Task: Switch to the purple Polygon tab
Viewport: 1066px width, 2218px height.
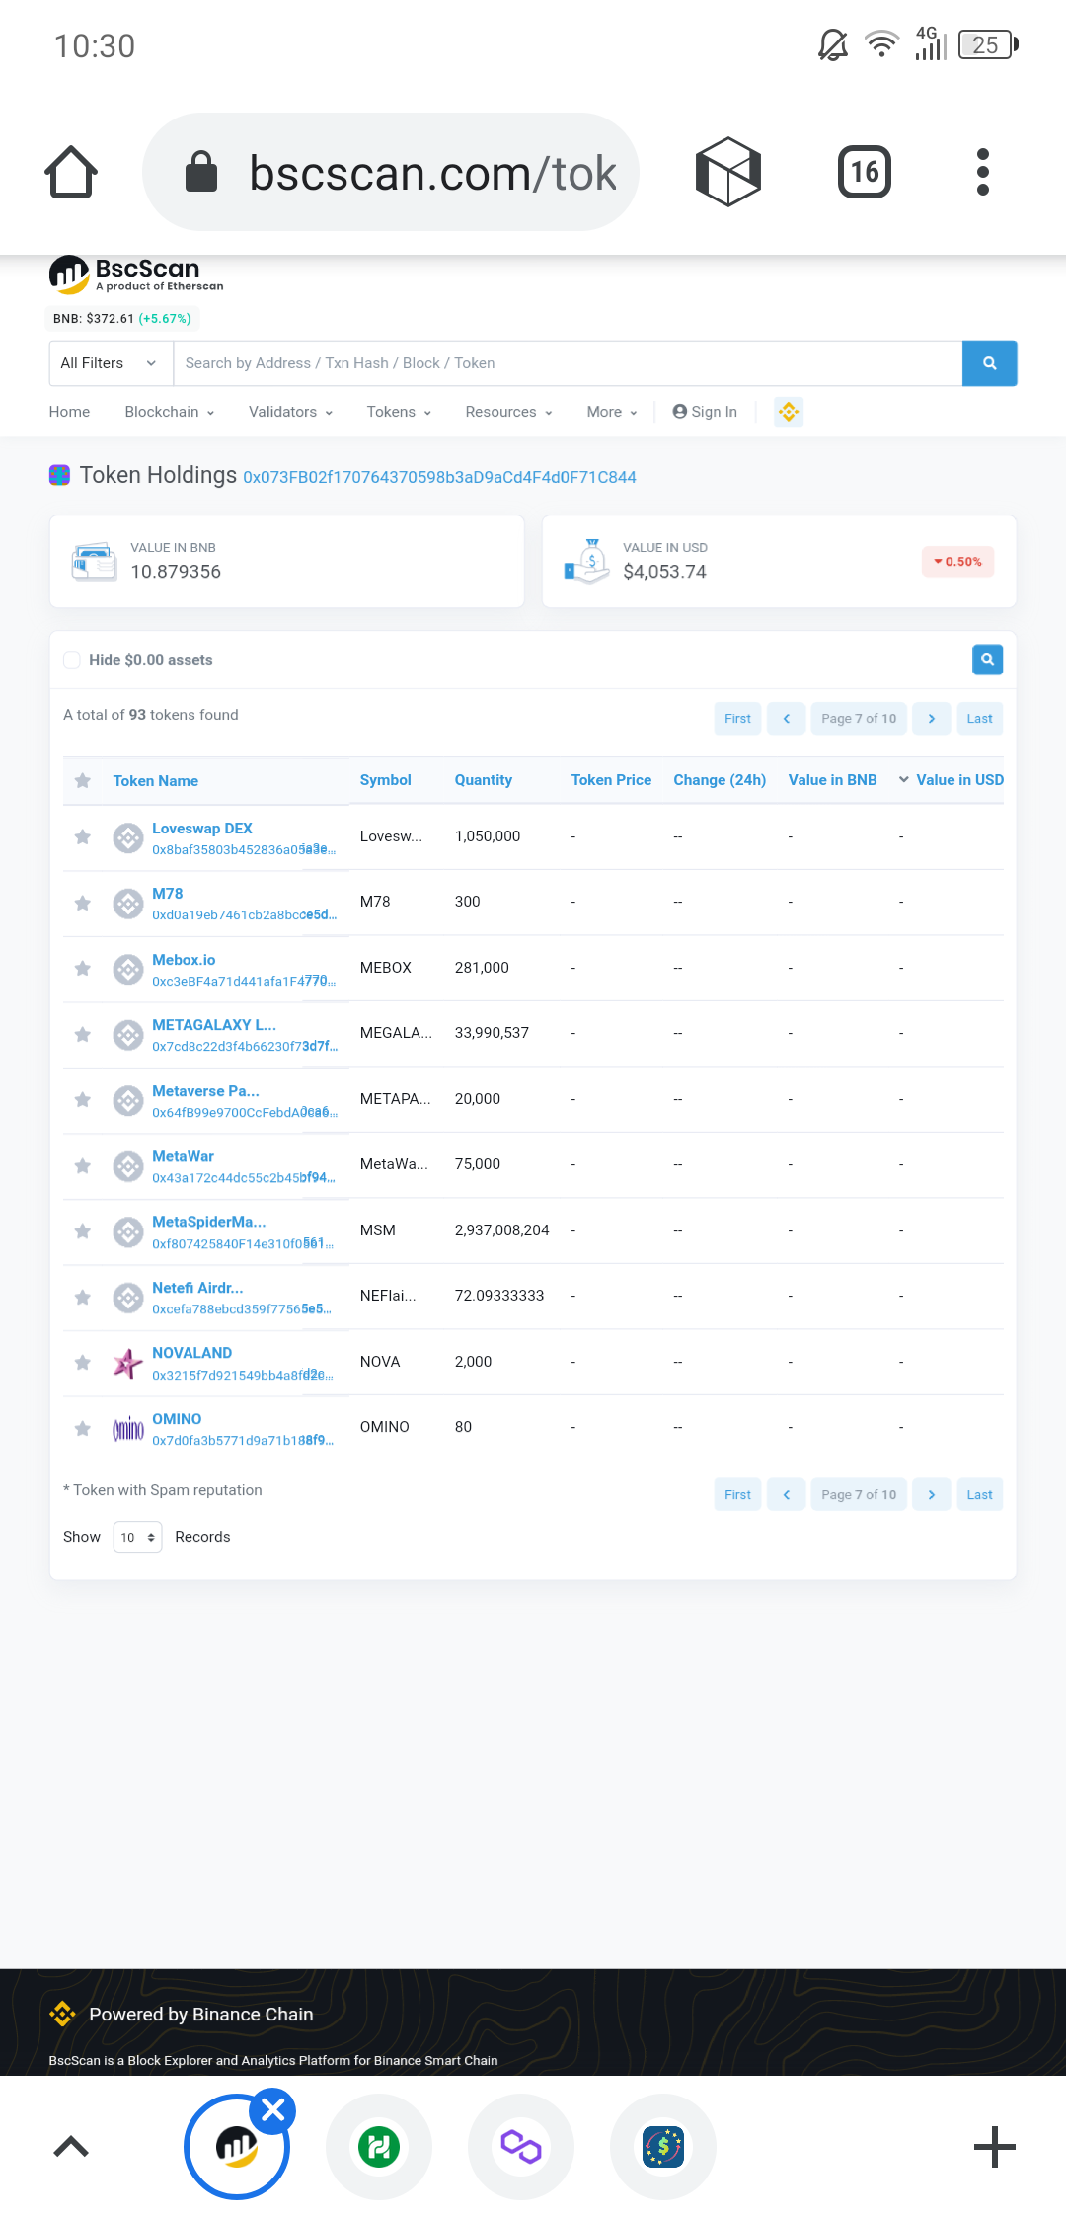Action: [521, 2147]
